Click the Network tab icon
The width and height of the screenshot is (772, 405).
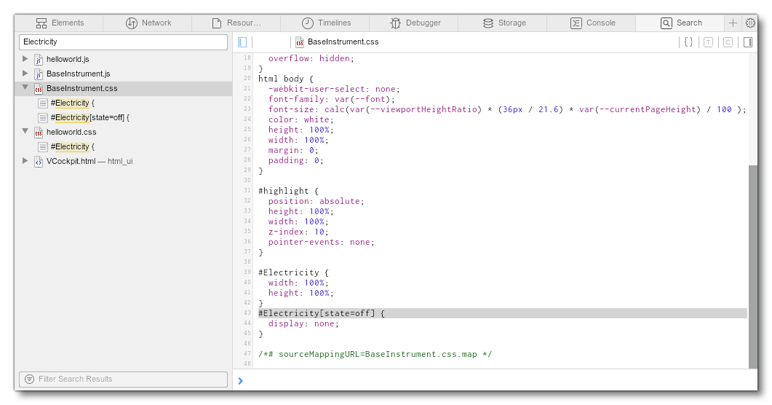132,23
